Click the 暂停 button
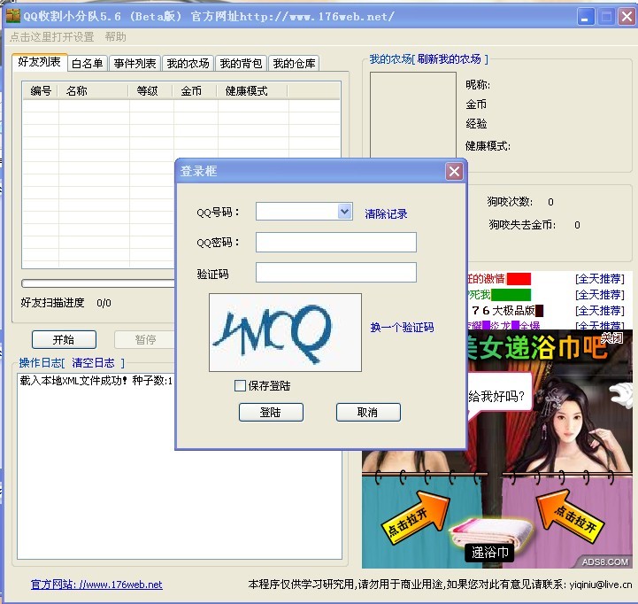Viewport: 638px width, 604px height. click(x=146, y=339)
